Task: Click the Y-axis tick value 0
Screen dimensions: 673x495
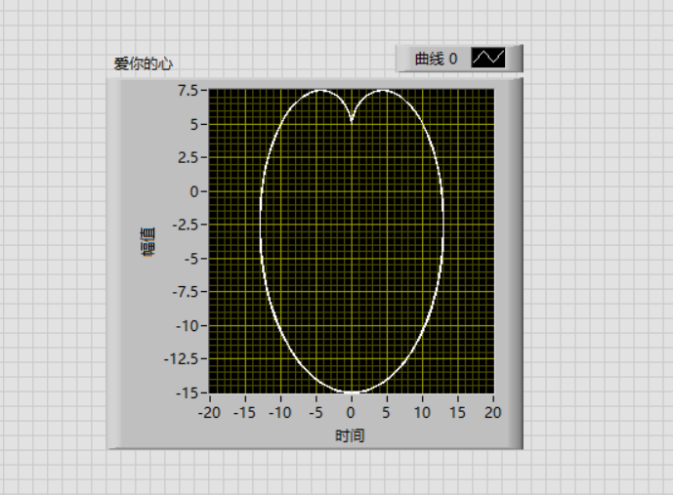Action: [194, 191]
